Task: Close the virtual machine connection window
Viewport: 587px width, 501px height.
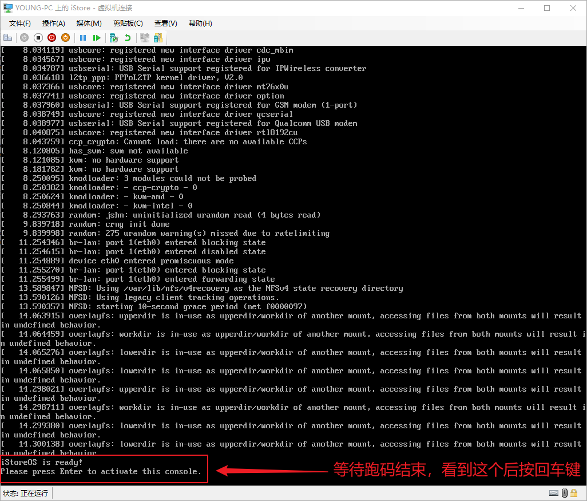Action: tap(573, 8)
